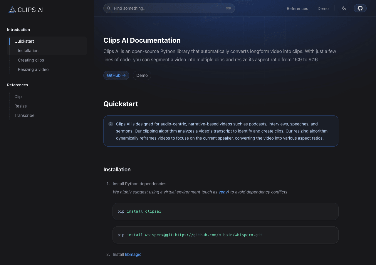Select Quickstart in the sidebar
Image resolution: width=376 pixels, height=265 pixels.
pos(24,41)
